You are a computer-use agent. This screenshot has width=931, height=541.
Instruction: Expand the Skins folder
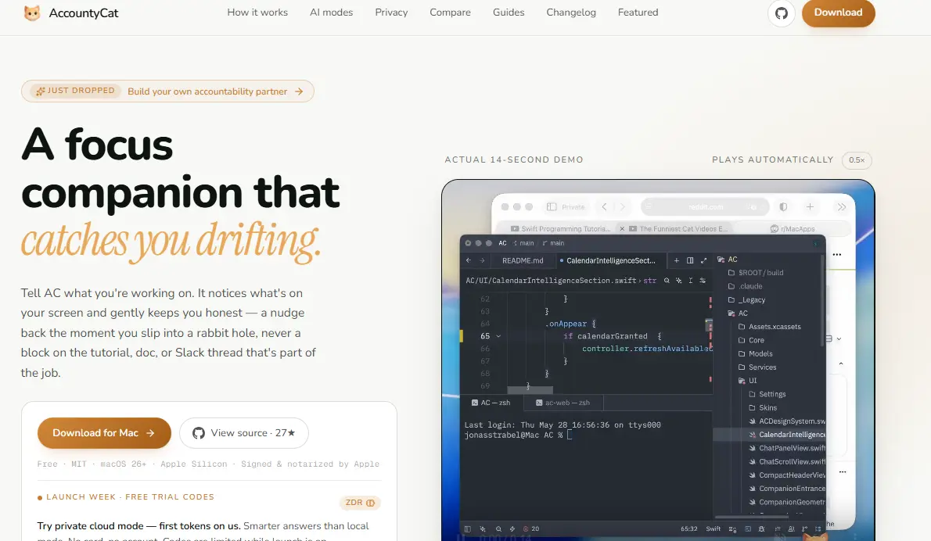[x=763, y=407]
